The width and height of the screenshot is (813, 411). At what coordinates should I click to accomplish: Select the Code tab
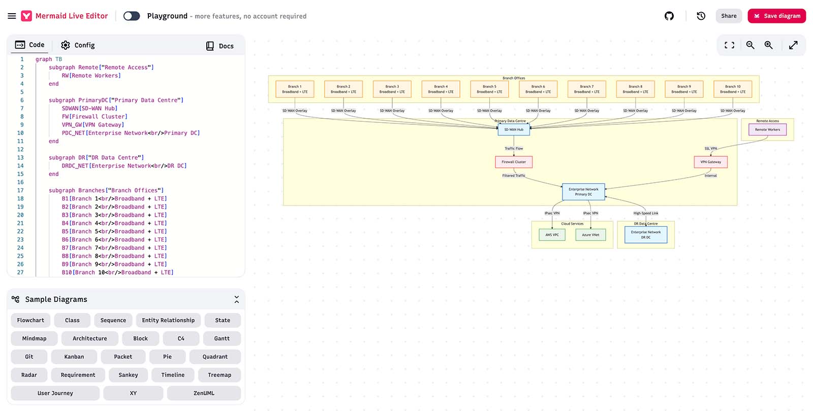[x=30, y=45]
